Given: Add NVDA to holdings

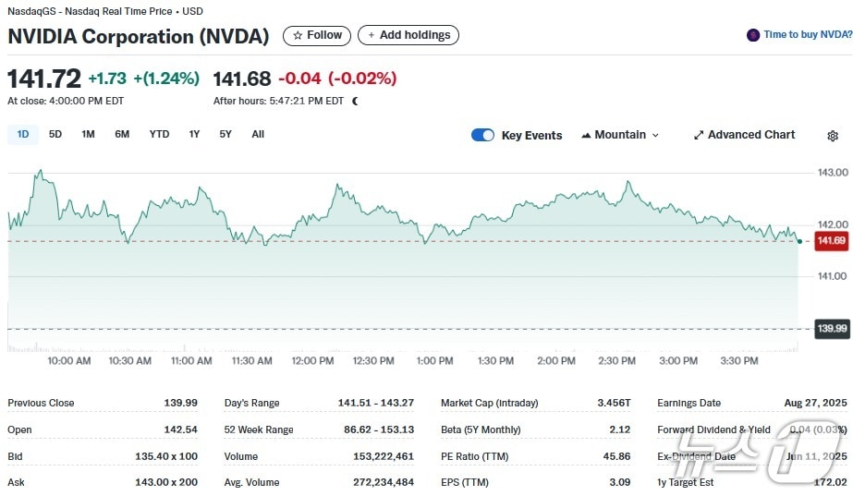Looking at the screenshot, I should coord(408,35).
